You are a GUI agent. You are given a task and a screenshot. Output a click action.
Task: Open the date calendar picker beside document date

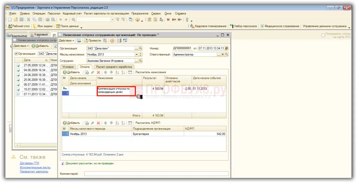coord(227,48)
